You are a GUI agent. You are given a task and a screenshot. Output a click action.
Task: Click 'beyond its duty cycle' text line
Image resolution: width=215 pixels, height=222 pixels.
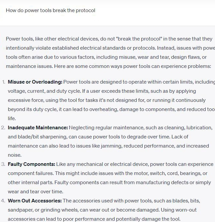[33, 109]
